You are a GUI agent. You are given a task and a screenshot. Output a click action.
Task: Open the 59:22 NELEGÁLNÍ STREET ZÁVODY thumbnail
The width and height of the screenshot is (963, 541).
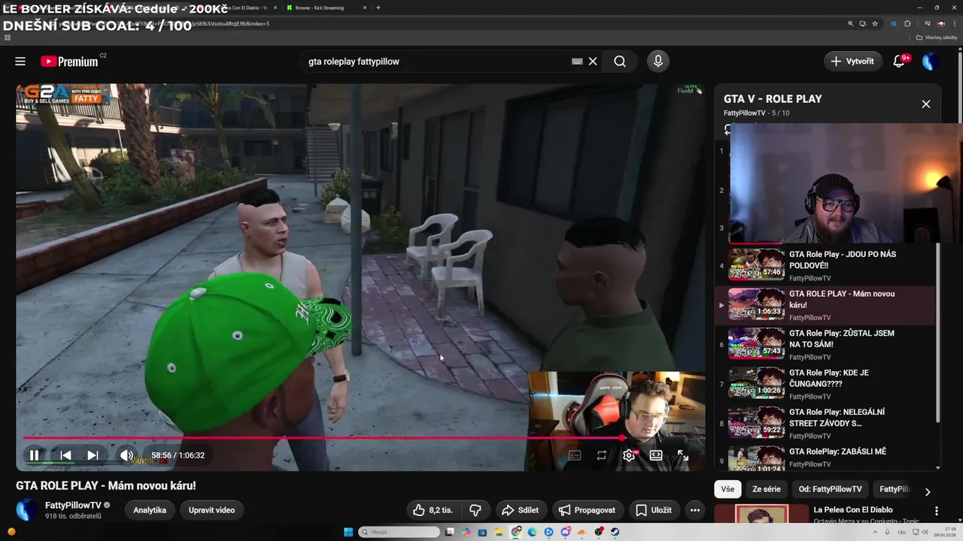point(756,423)
